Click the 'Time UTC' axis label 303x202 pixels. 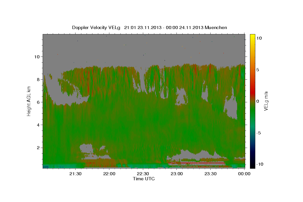pos(144,179)
